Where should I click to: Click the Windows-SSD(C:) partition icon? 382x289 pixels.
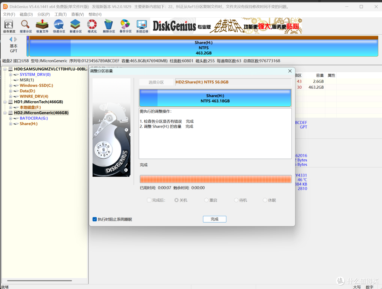(x=16, y=85)
